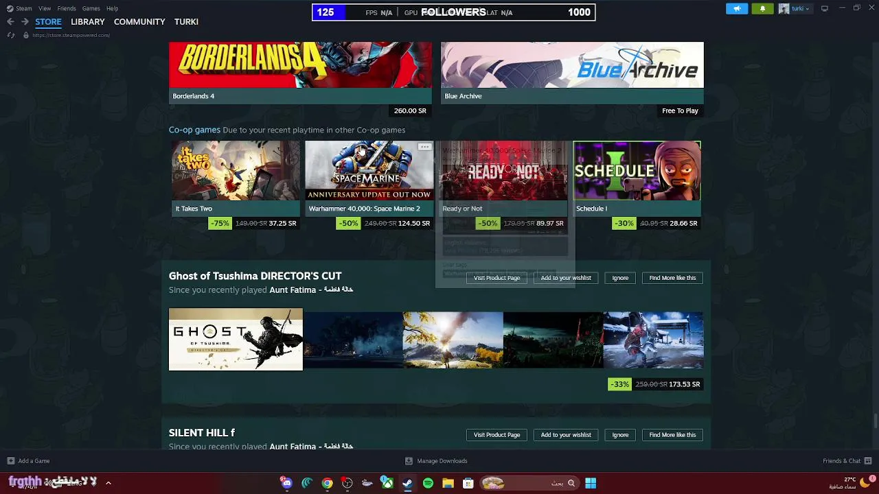
Task: Visit Product Page for Ghost of Tsushima
Action: (x=496, y=278)
